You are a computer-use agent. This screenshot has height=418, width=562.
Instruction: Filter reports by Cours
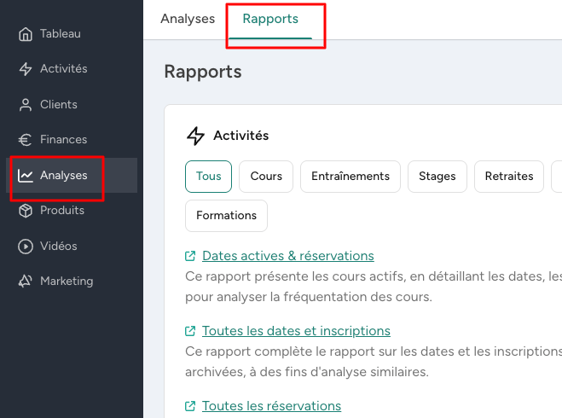(266, 177)
